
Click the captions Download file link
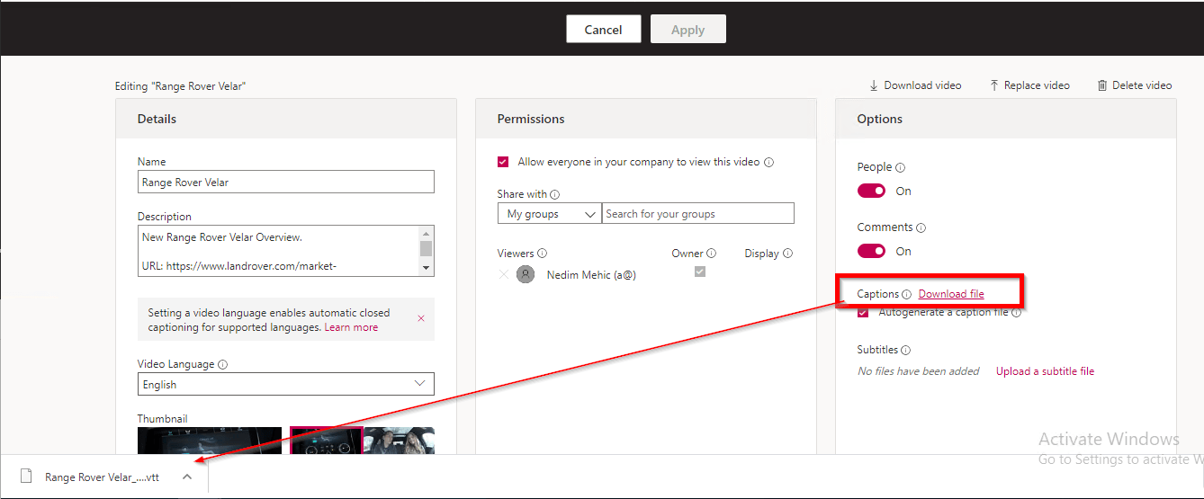pyautogui.click(x=951, y=294)
